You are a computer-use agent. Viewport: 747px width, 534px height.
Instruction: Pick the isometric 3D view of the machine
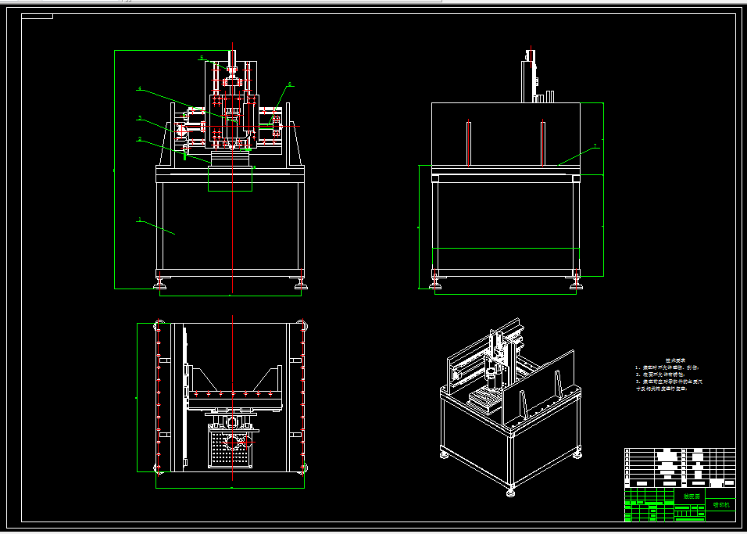(511, 407)
